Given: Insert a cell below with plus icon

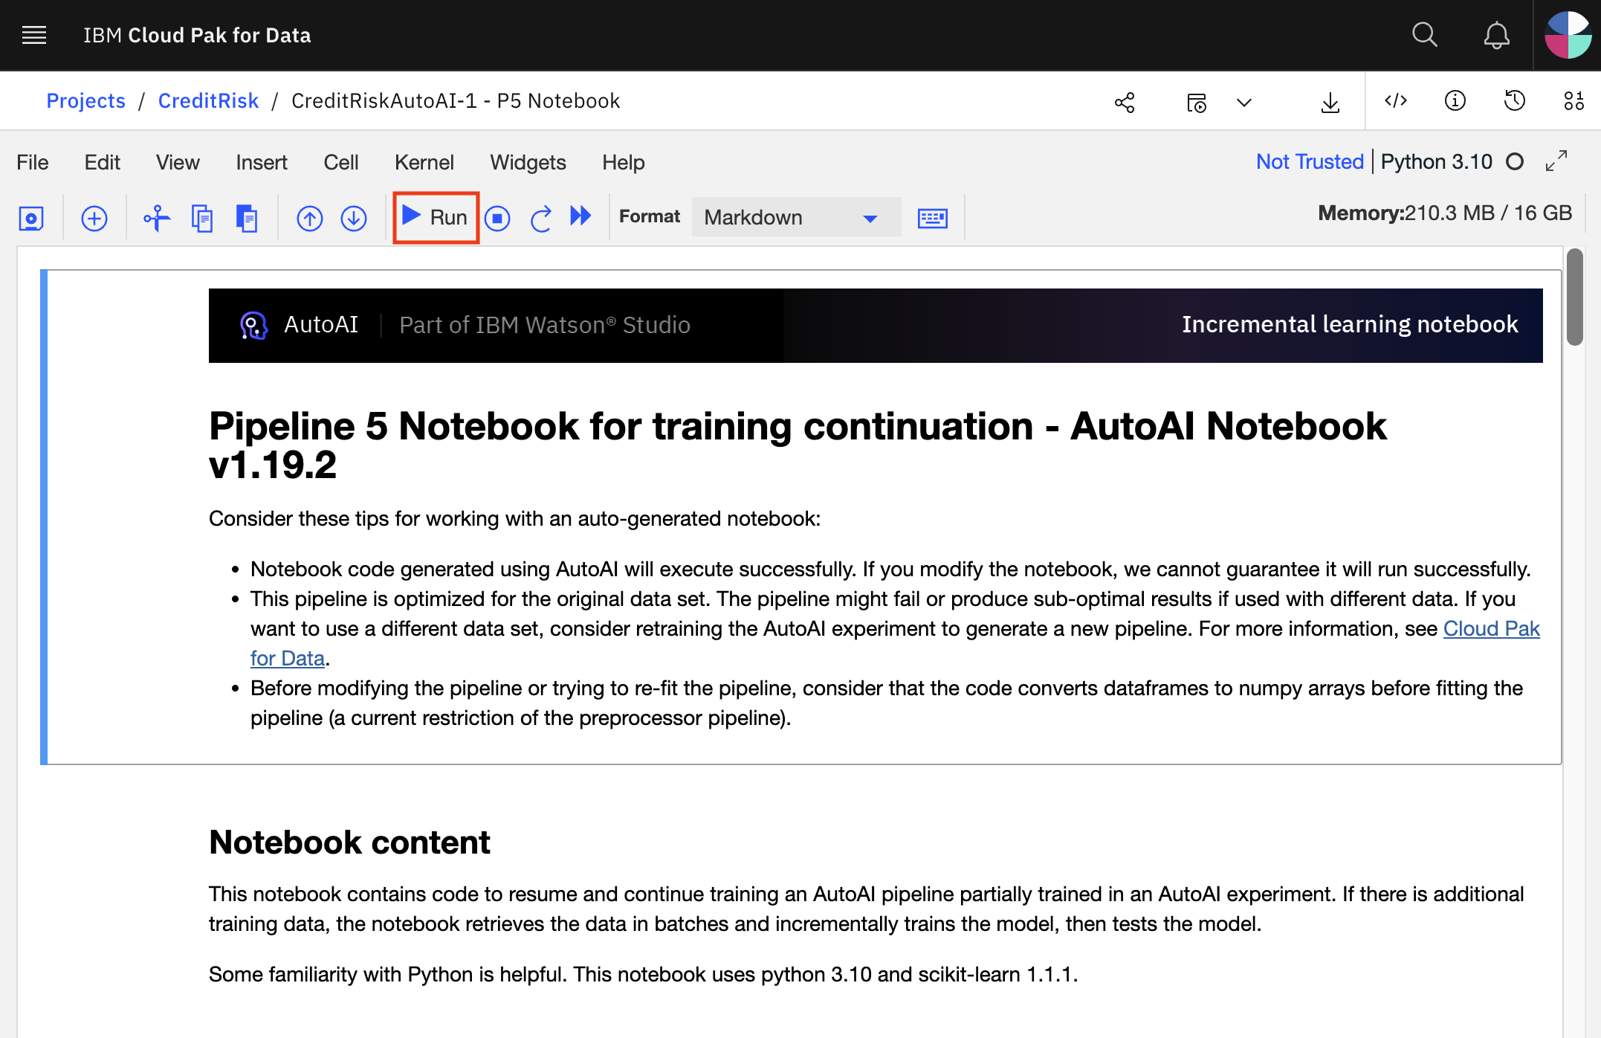Looking at the screenshot, I should pyautogui.click(x=94, y=219).
